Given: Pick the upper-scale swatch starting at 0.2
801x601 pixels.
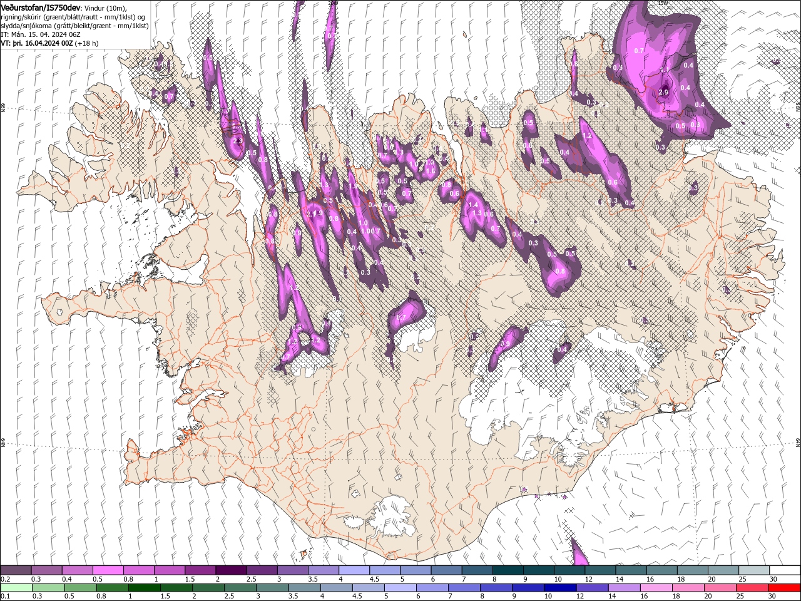Looking at the screenshot, I should coord(16,570).
